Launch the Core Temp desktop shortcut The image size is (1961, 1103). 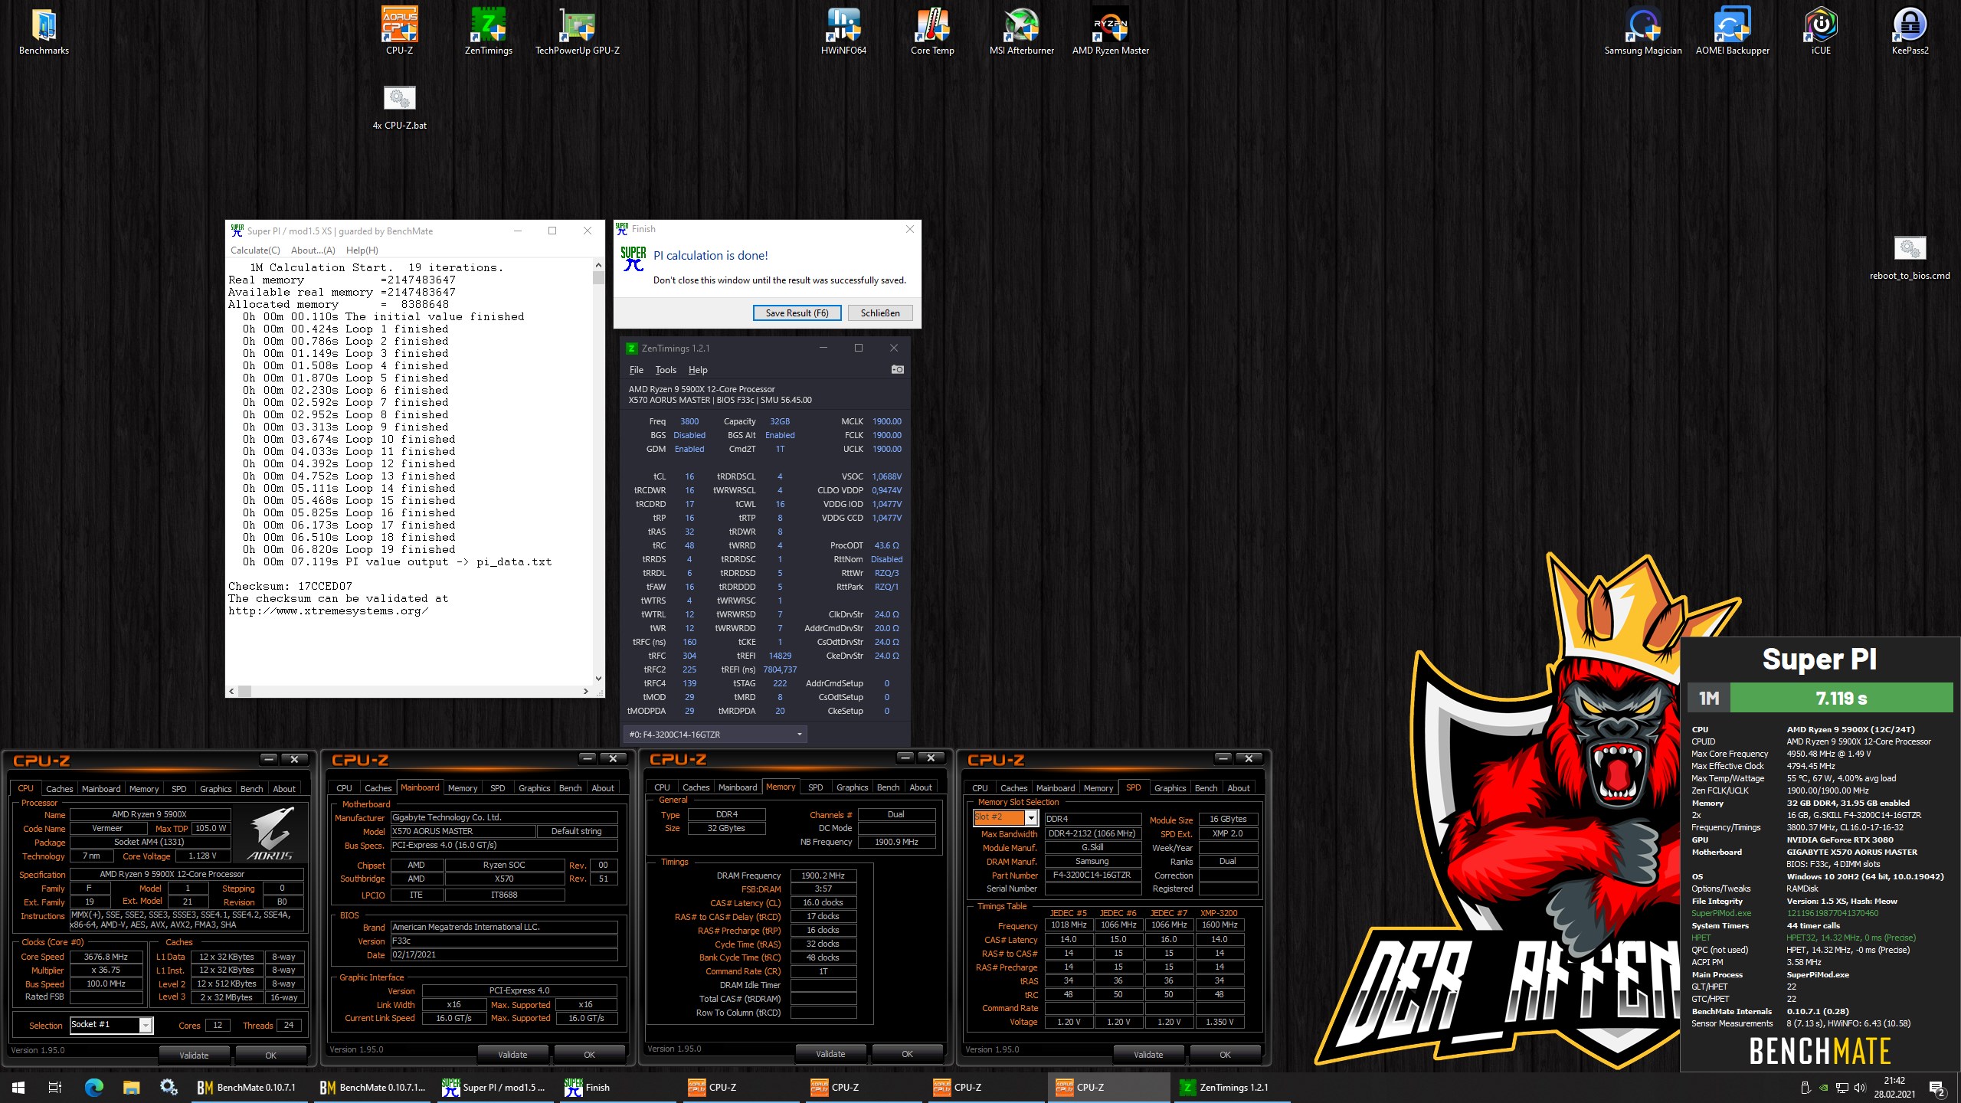coord(932,32)
